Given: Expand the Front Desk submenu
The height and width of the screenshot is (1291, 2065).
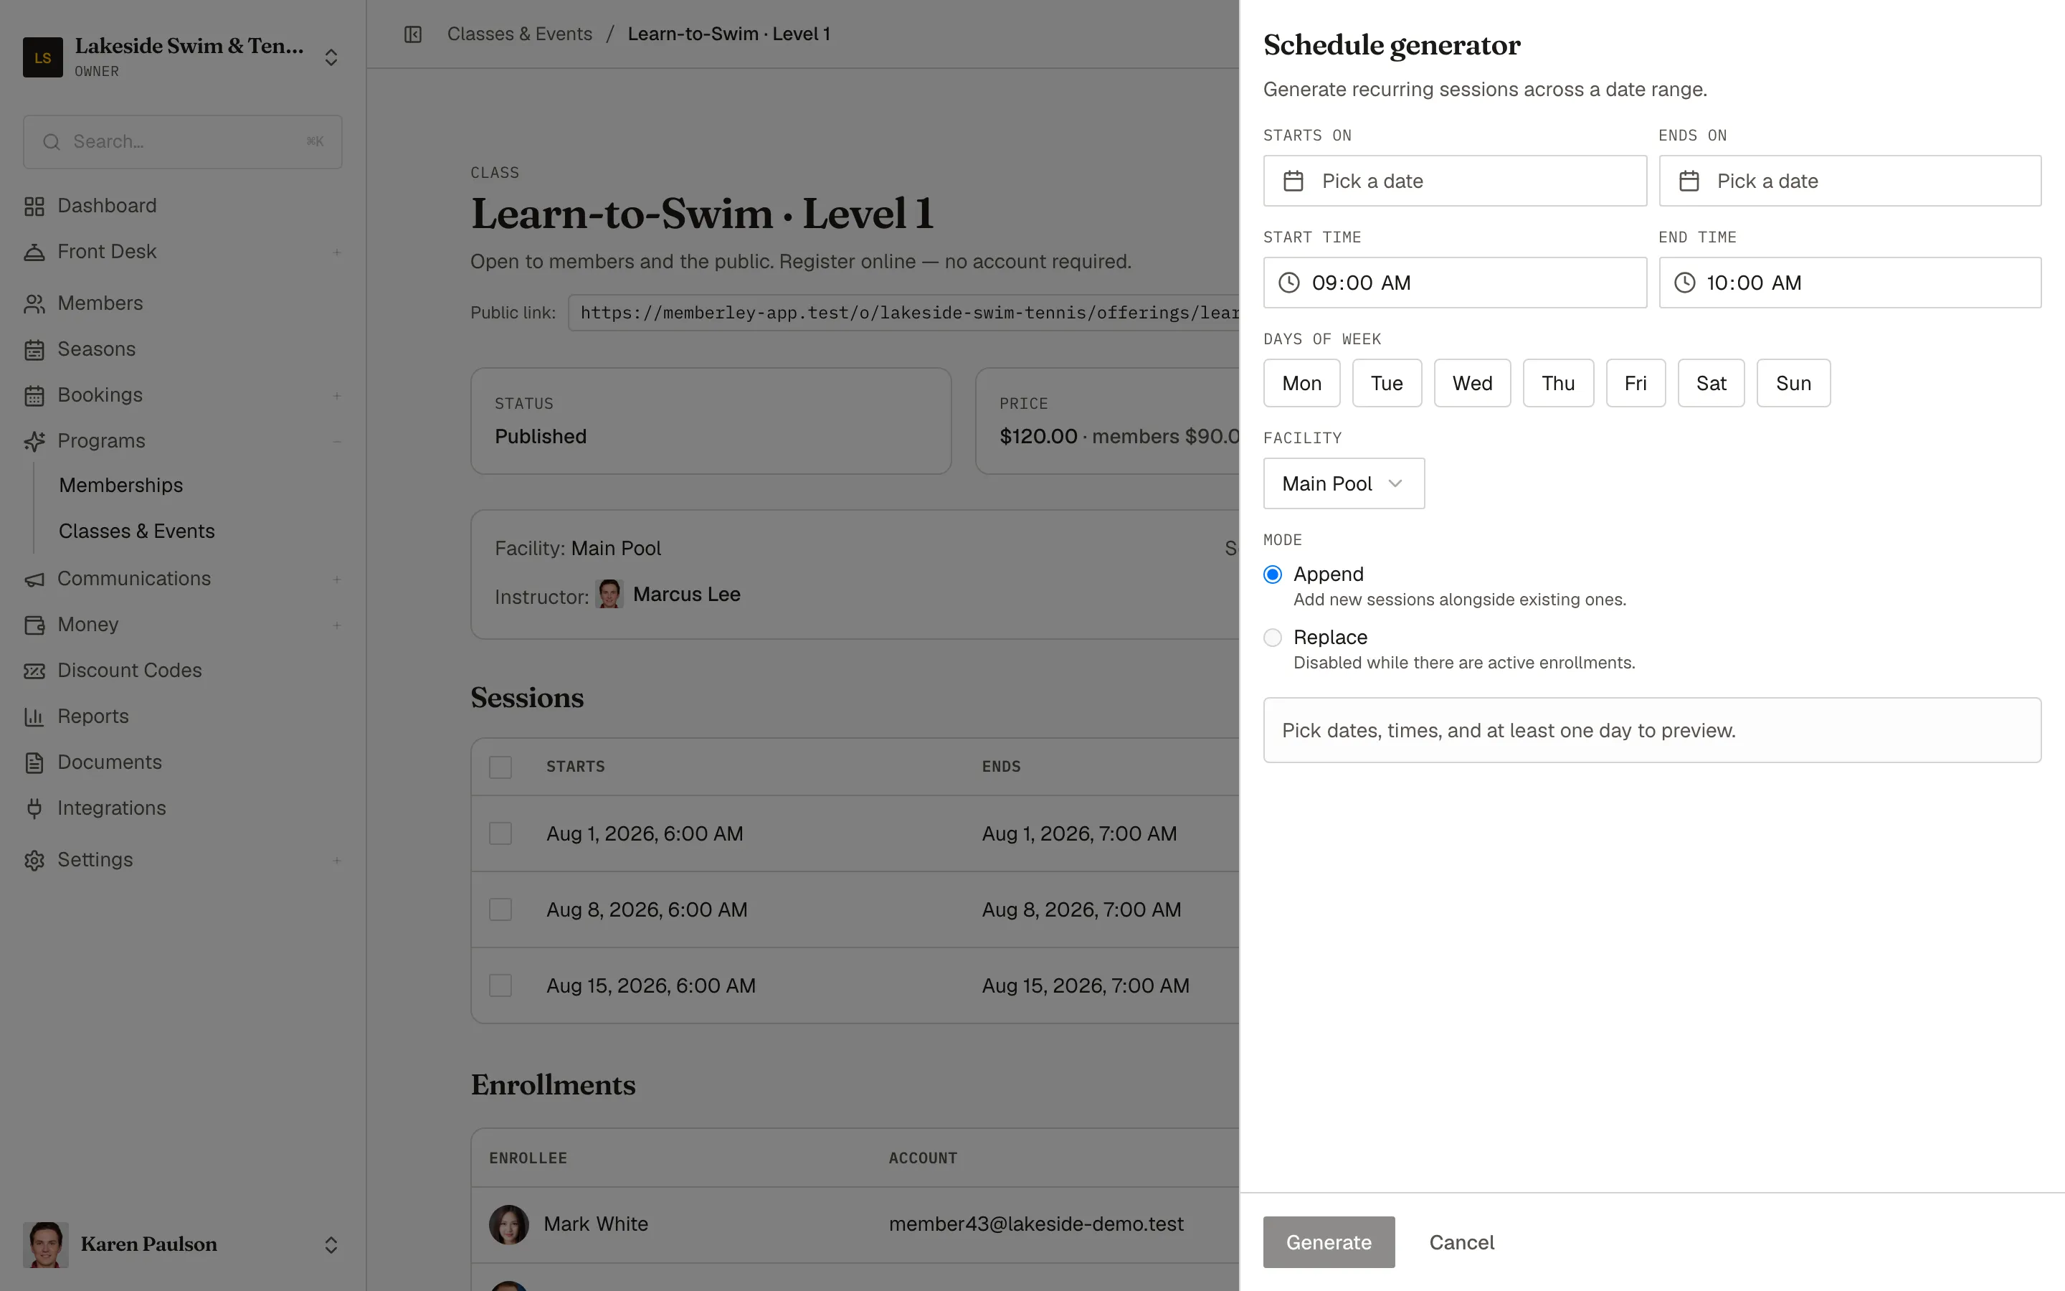Looking at the screenshot, I should pyautogui.click(x=337, y=252).
